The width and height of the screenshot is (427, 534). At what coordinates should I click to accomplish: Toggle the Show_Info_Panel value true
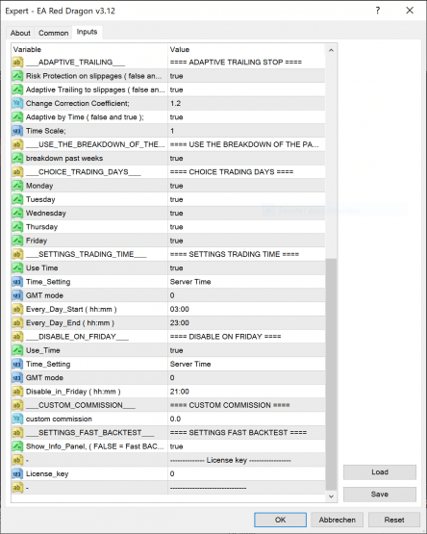(246, 446)
